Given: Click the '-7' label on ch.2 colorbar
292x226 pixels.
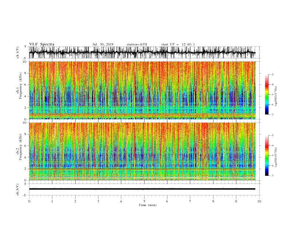Looking at the screenshot, I should click(x=272, y=175).
